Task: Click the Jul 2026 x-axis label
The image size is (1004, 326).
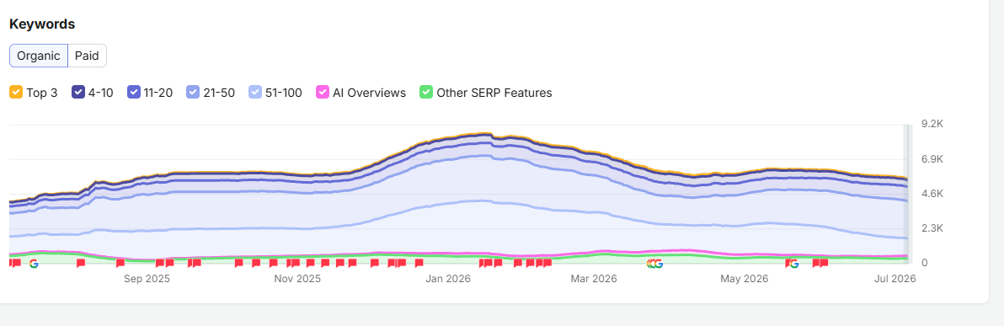Action: pos(895,279)
